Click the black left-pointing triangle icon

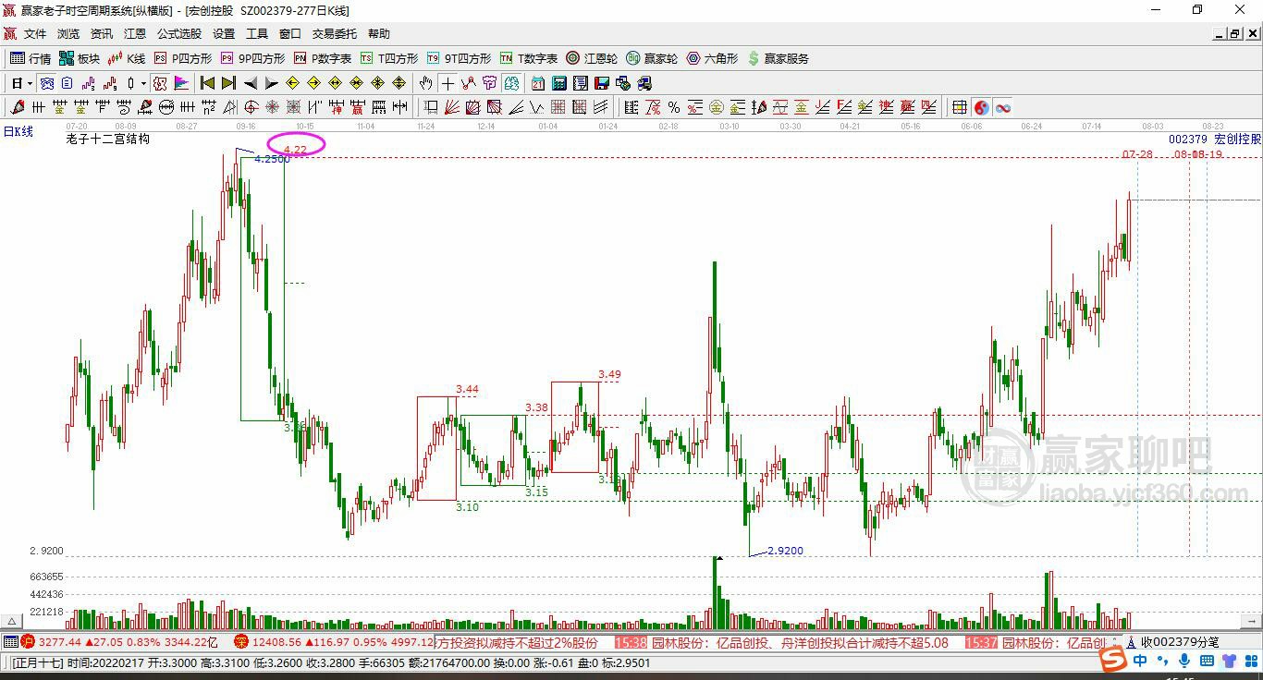tap(251, 83)
